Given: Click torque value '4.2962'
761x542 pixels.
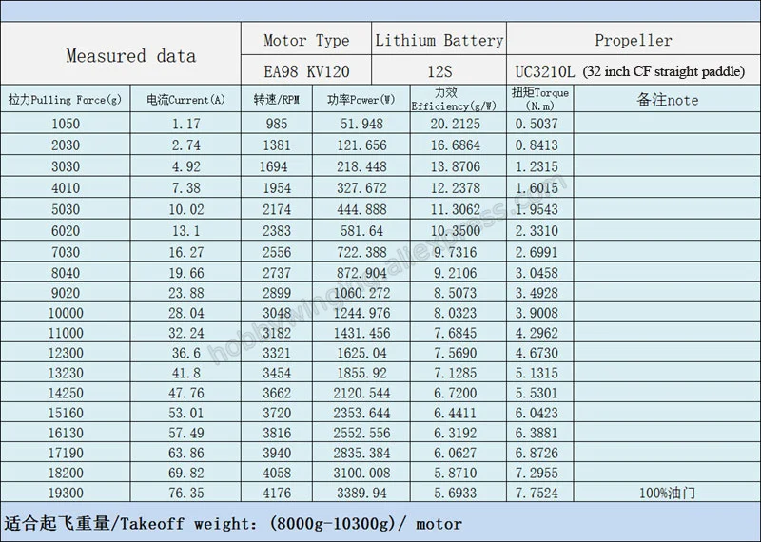Looking at the screenshot, I should (x=537, y=333).
